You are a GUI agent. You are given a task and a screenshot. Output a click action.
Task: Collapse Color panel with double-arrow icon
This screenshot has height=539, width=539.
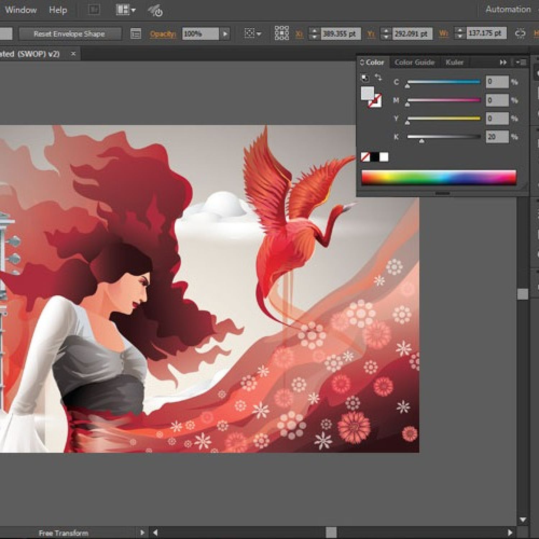(x=503, y=62)
